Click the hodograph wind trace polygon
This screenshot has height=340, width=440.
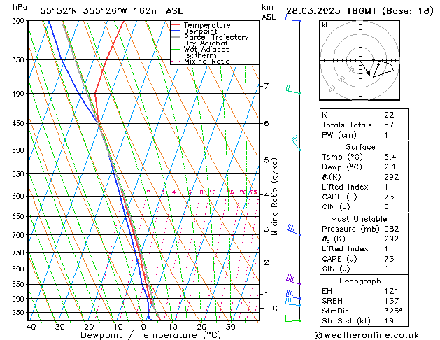pyautogui.click(x=383, y=69)
